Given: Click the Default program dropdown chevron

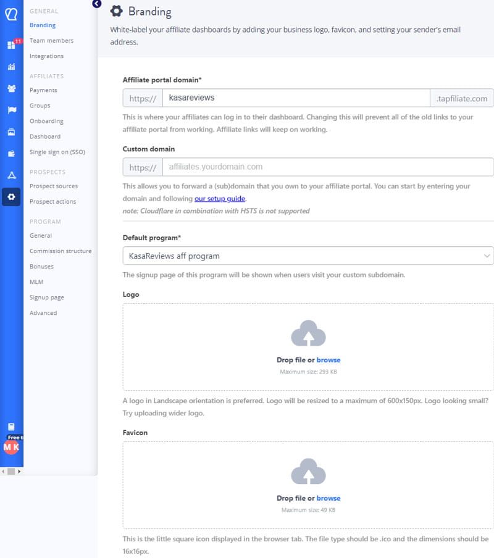Looking at the screenshot, I should pos(487,256).
